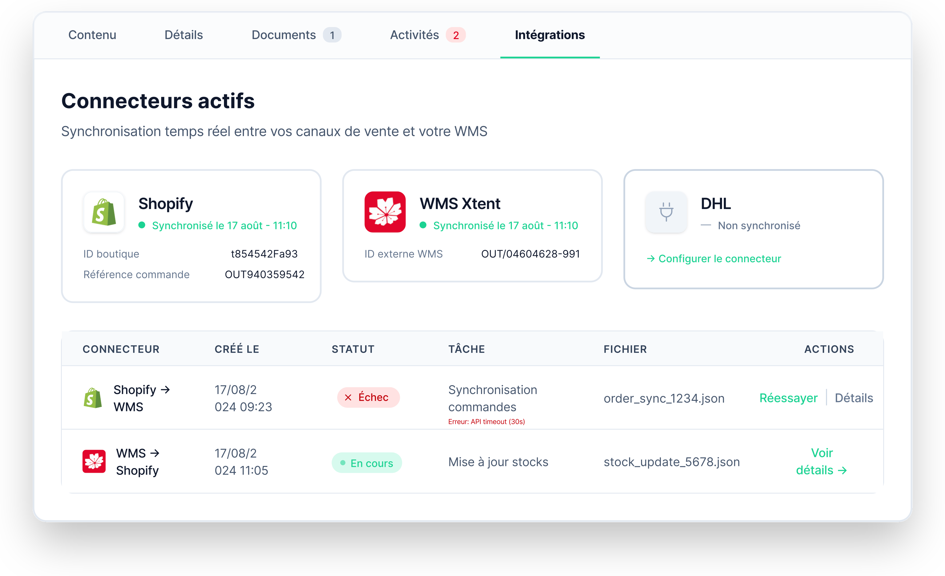Click the Intégrations tab
This screenshot has width=945, height=576.
[550, 35]
